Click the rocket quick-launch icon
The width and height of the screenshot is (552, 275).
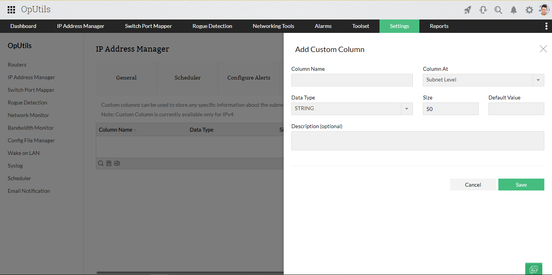[x=467, y=10]
